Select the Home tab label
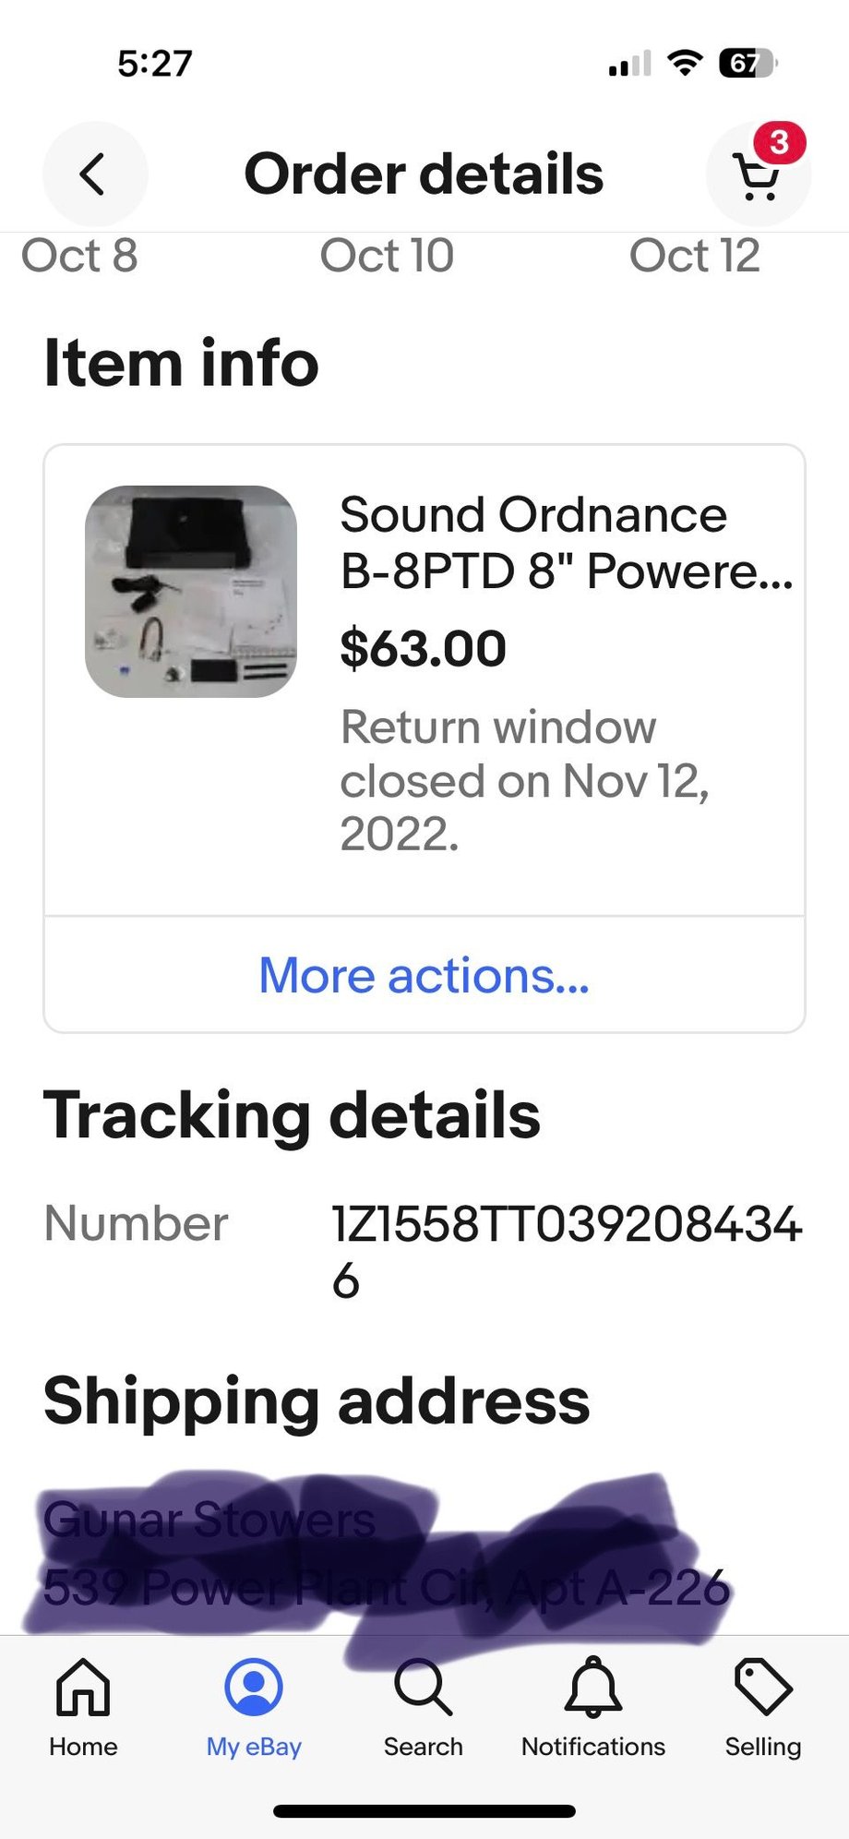The height and width of the screenshot is (1839, 849). pos(83,1747)
